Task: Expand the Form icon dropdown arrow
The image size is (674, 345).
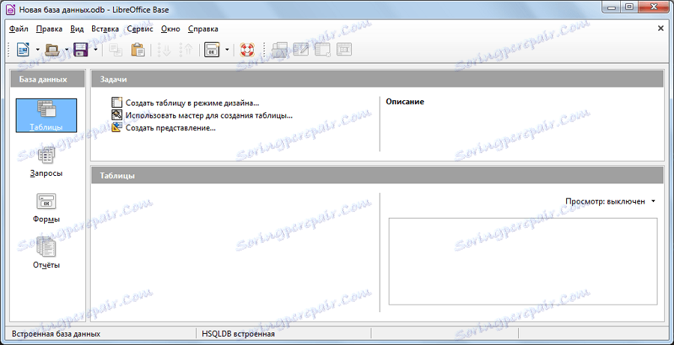Action: [227, 50]
